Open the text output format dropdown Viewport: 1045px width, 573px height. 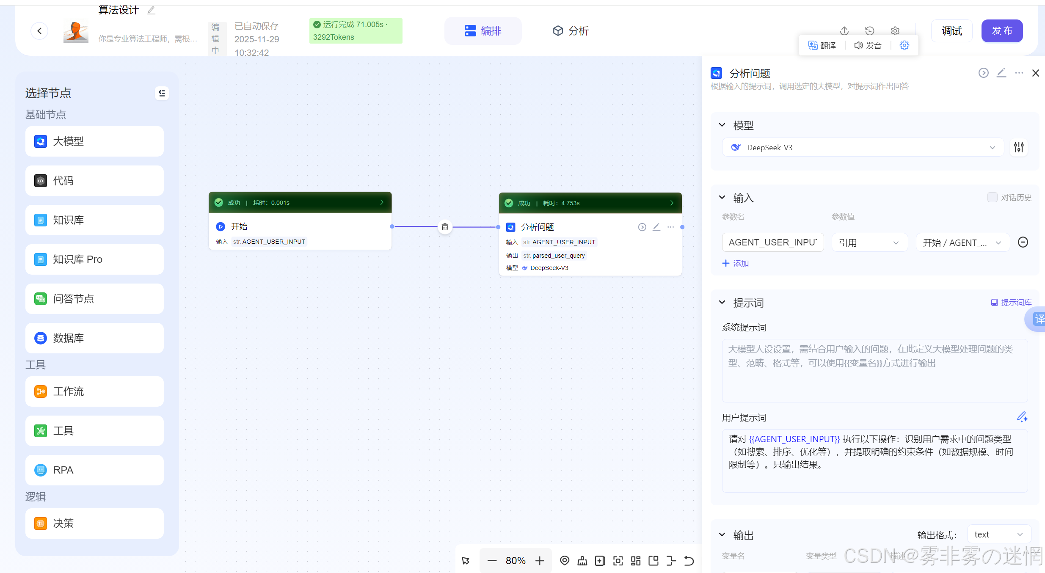[998, 534]
